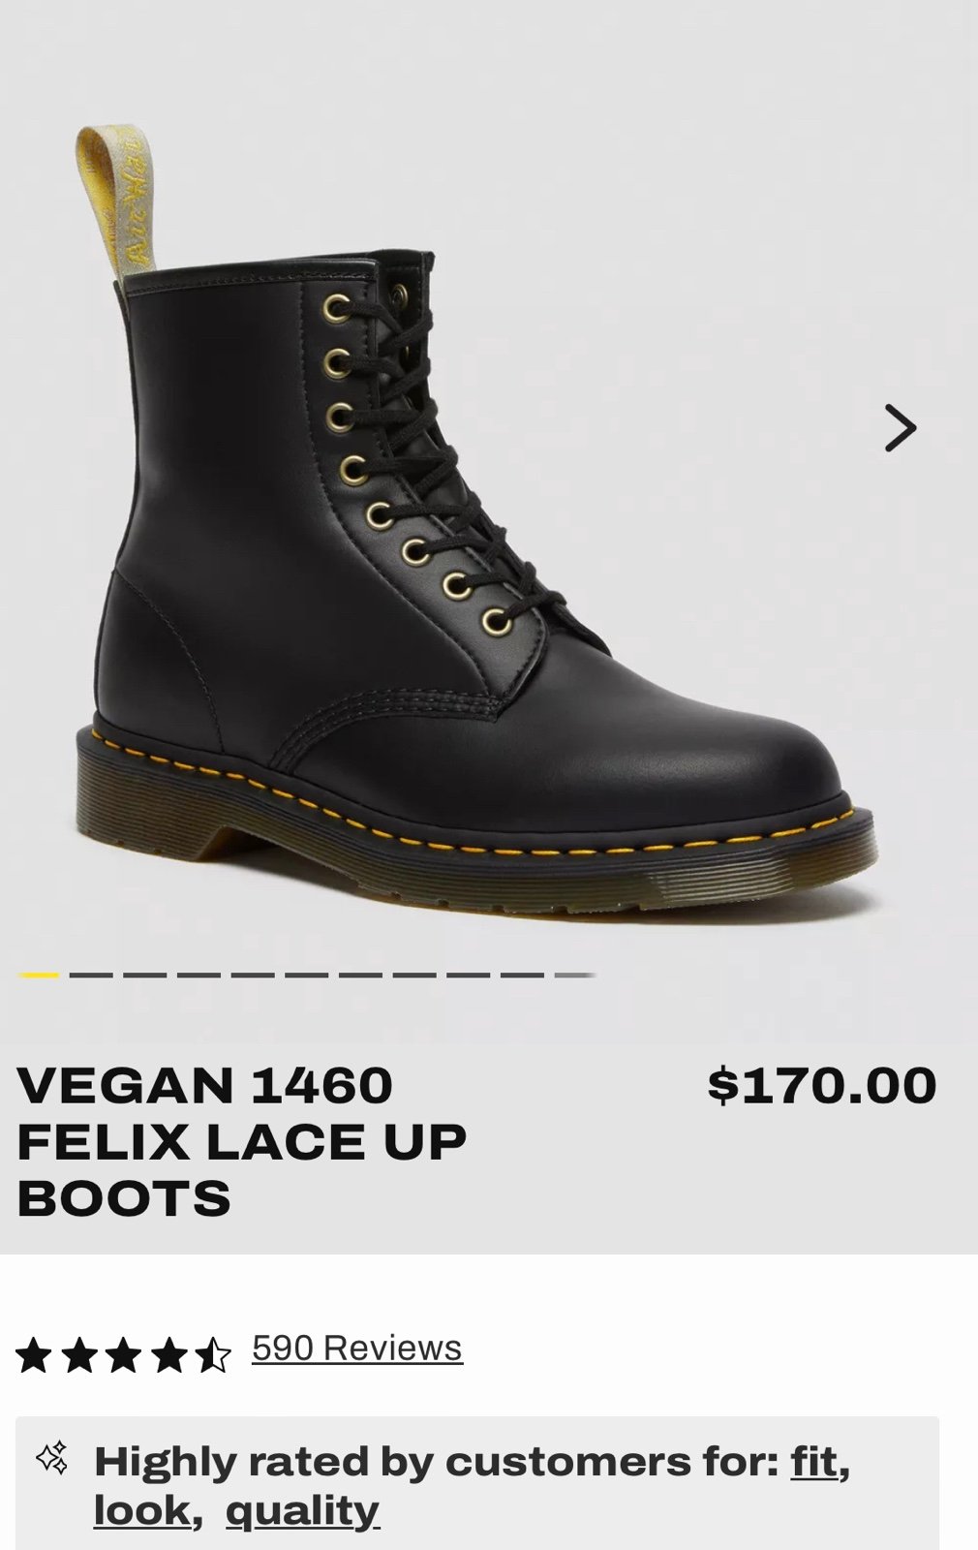Viewport: 978px width, 1550px height.
Task: Follow the underlined 'quality' link
Action: [x=302, y=1510]
